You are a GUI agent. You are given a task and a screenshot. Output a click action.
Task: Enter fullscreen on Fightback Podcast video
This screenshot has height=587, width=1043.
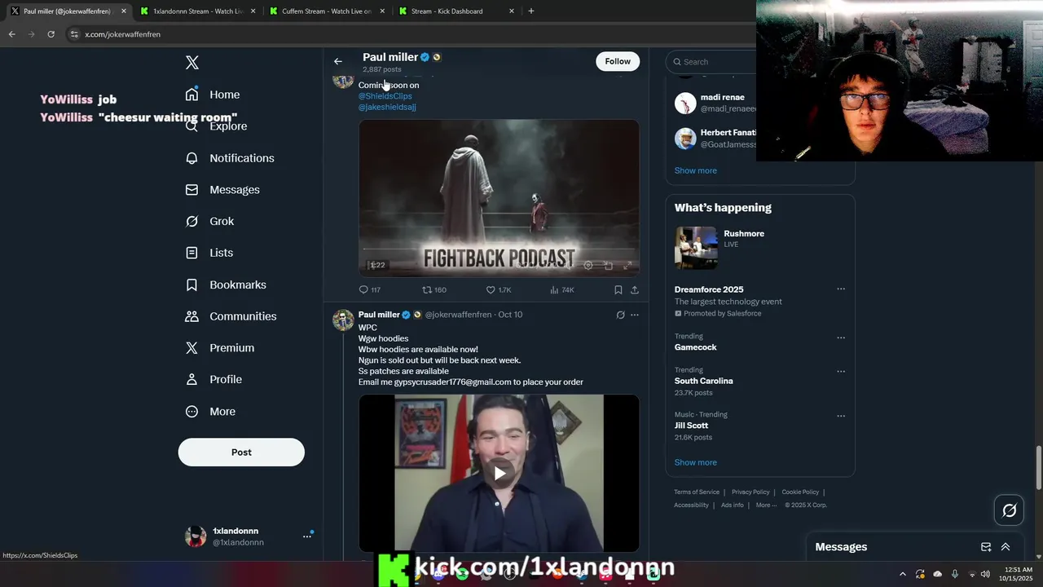pos(627,265)
